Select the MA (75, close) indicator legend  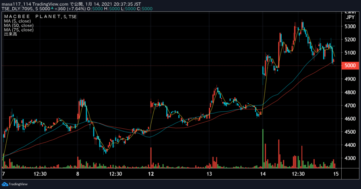click(x=19, y=30)
